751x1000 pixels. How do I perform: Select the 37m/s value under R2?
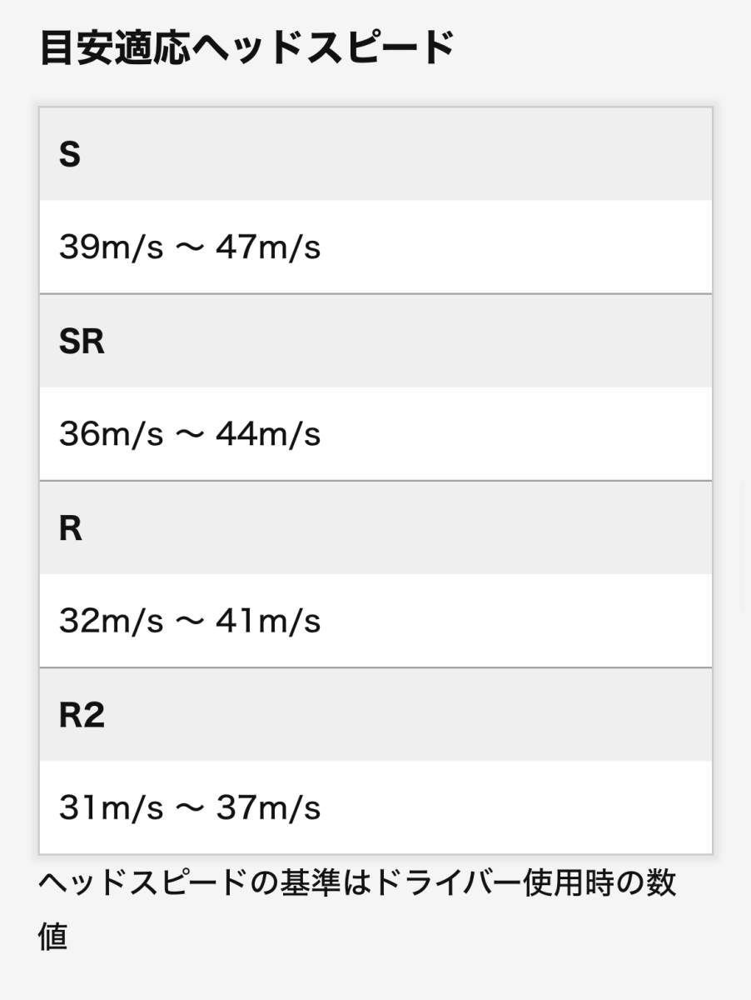[x=267, y=807]
